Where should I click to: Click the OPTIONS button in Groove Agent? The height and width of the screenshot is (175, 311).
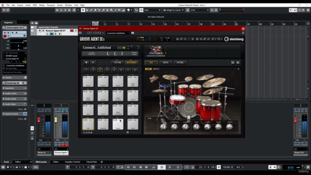pyautogui.click(x=180, y=63)
